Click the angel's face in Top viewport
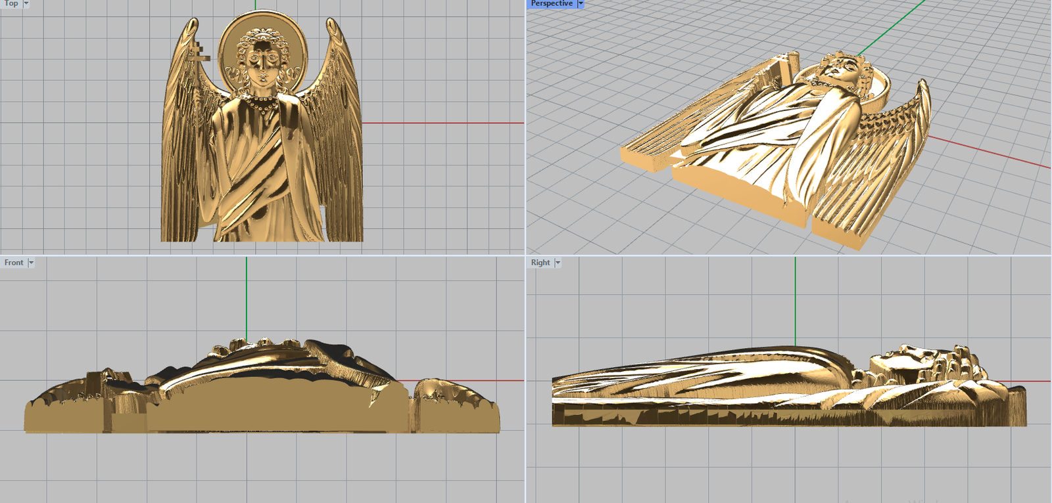This screenshot has height=503, width=1052. coord(262,62)
